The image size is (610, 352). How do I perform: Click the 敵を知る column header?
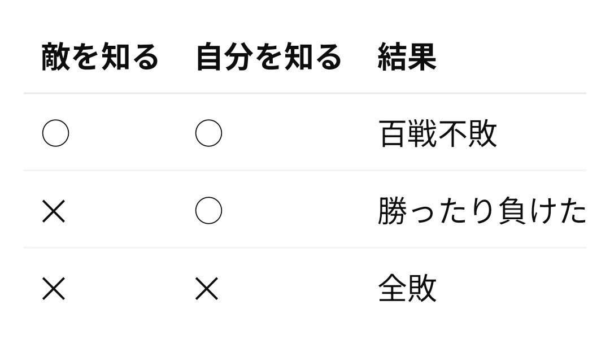tap(100, 58)
